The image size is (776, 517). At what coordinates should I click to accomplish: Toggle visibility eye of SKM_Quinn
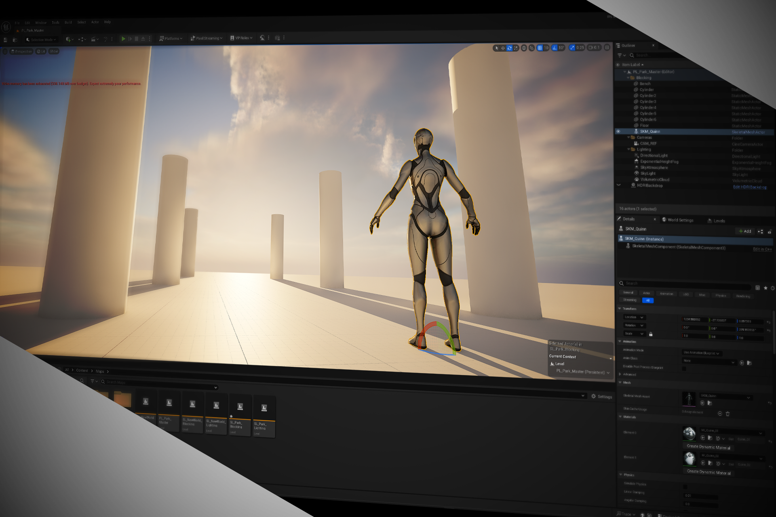pos(618,131)
